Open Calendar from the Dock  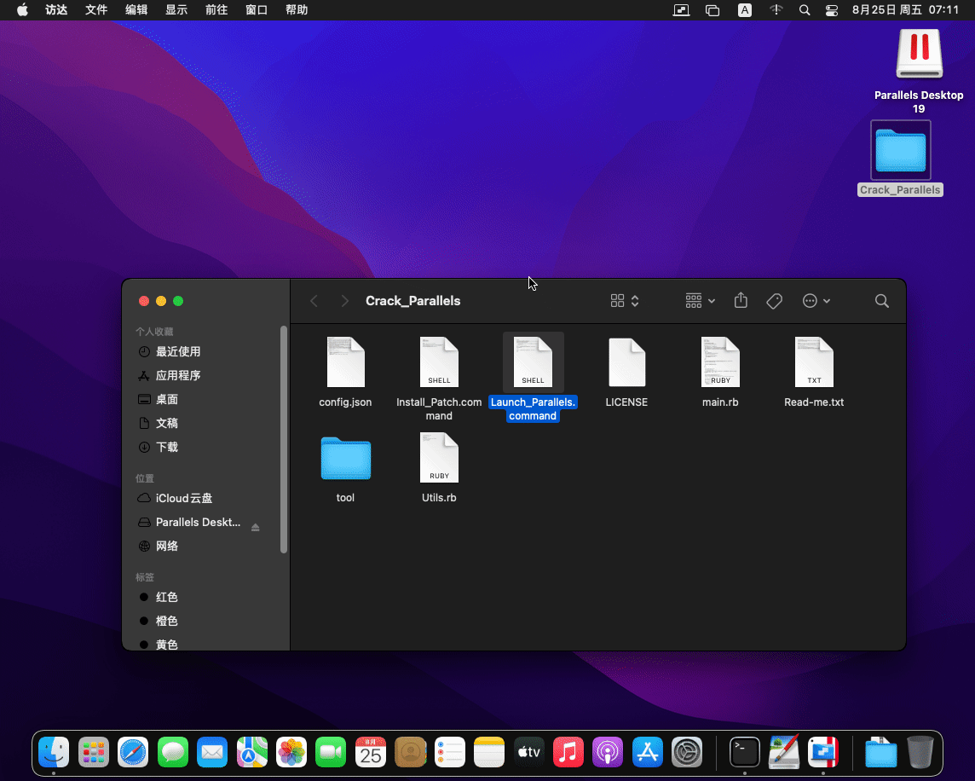(371, 752)
